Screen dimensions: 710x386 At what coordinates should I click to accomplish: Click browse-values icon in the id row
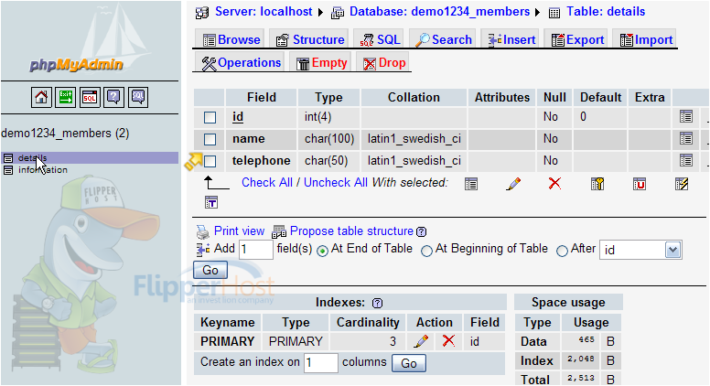(x=686, y=117)
